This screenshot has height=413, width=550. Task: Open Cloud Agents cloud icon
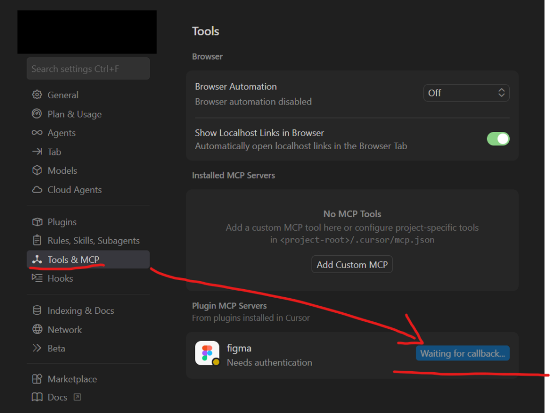click(x=37, y=190)
